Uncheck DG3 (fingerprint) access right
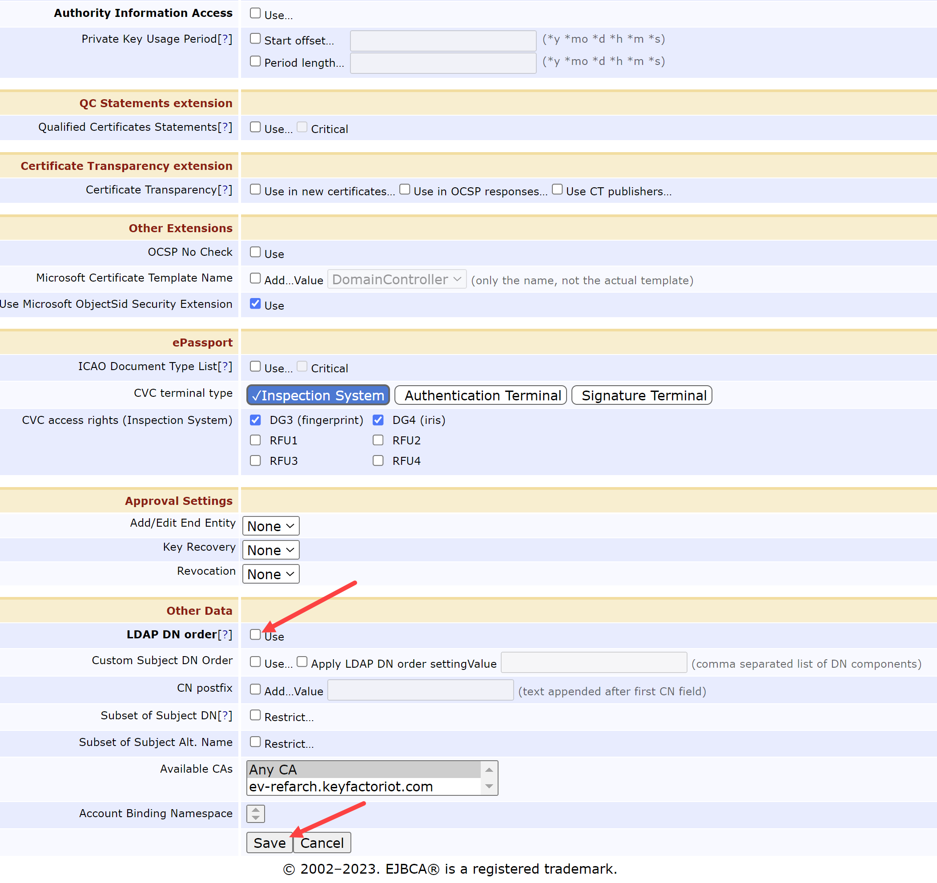The image size is (937, 883). pyautogui.click(x=255, y=420)
